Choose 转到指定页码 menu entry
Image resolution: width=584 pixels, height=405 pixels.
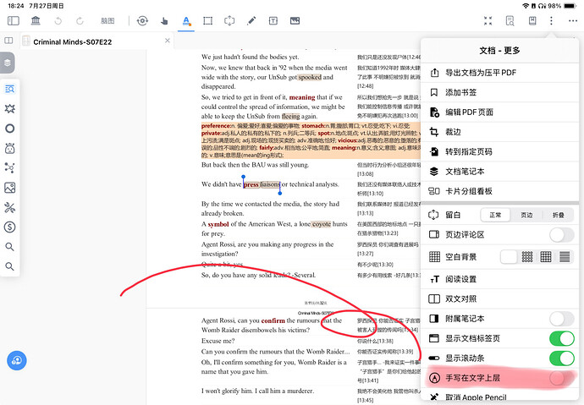(x=499, y=151)
